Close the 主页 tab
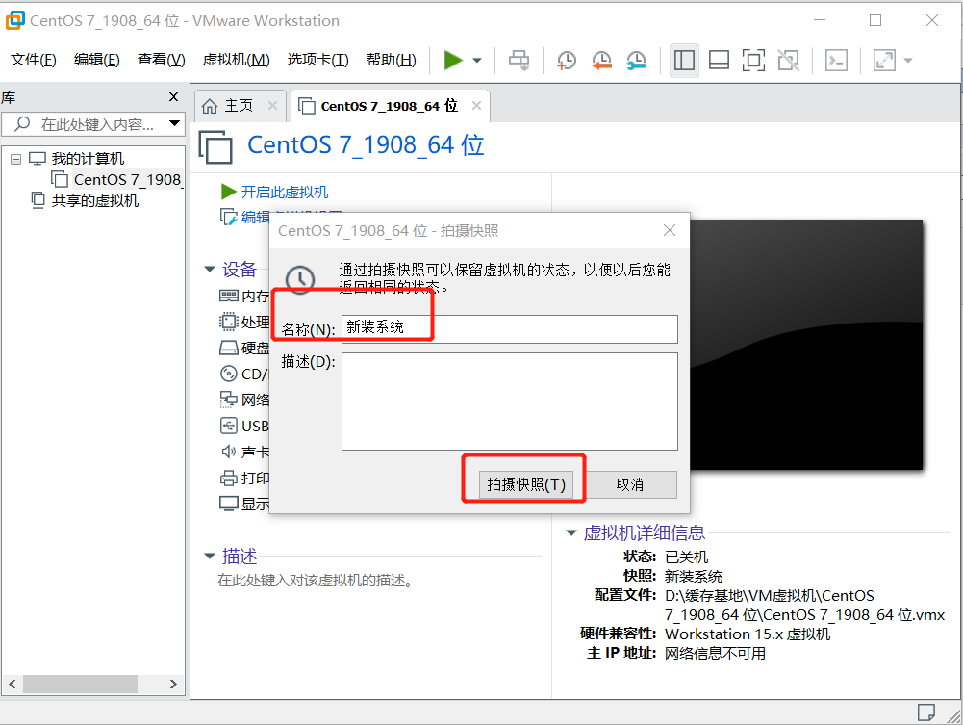963x725 pixels. [272, 106]
